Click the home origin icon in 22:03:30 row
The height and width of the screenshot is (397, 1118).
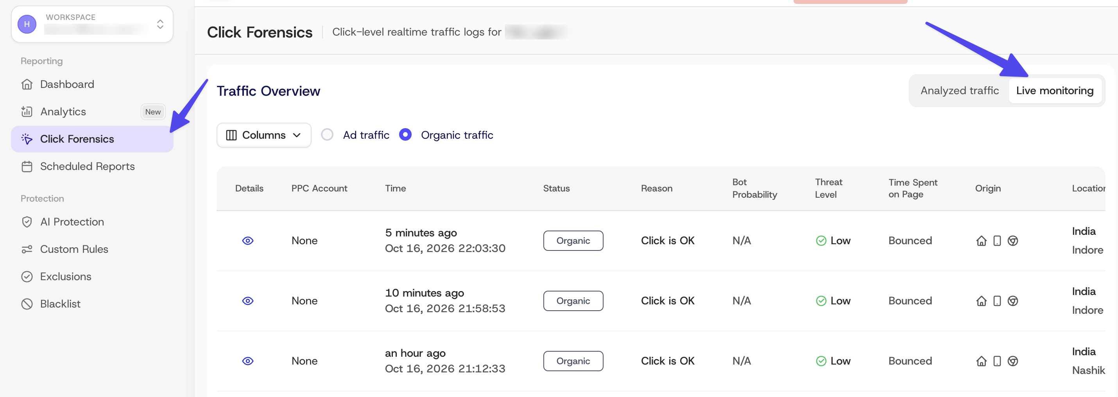981,240
